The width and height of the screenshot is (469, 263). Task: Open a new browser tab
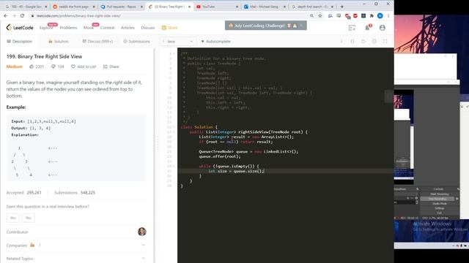coord(342,7)
